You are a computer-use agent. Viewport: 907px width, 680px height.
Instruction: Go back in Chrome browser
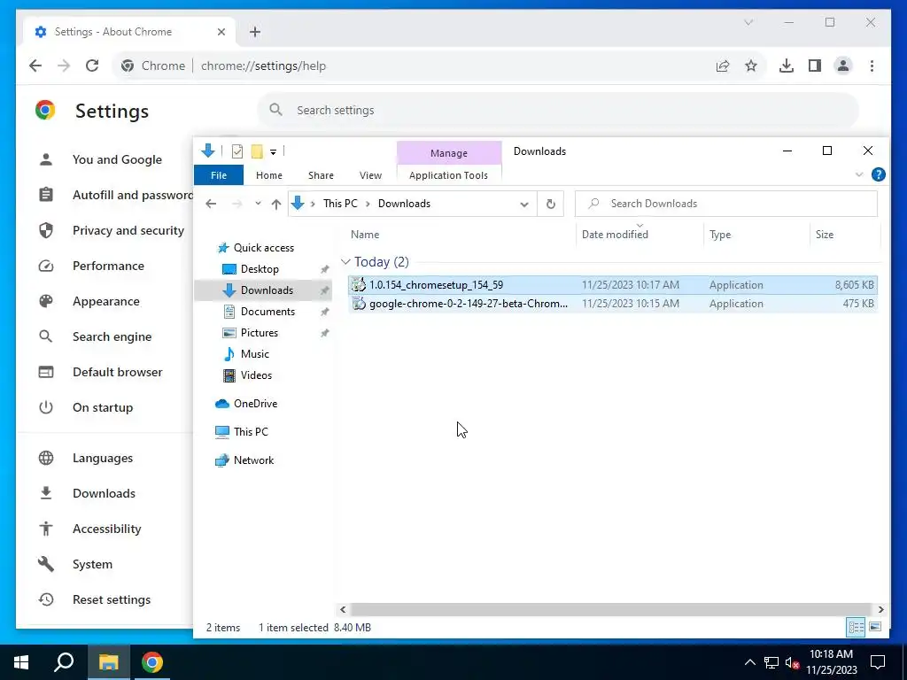pyautogui.click(x=35, y=66)
